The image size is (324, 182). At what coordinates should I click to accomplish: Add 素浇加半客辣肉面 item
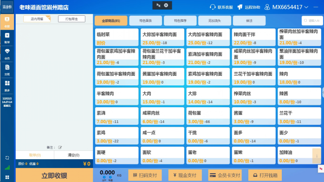(208, 57)
